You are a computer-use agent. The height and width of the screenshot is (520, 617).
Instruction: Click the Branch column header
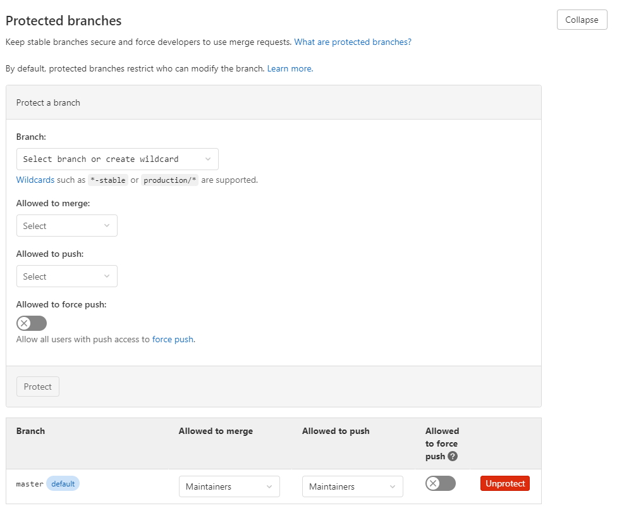(30, 431)
